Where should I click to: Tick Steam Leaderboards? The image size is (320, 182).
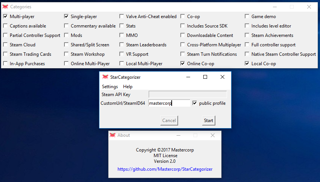122,44
